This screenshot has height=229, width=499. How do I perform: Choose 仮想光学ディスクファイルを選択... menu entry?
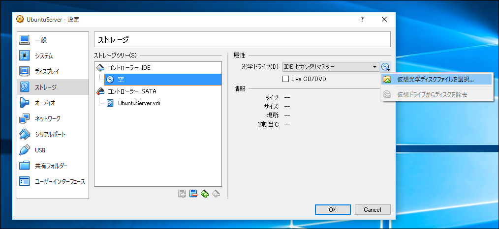[x=435, y=79]
